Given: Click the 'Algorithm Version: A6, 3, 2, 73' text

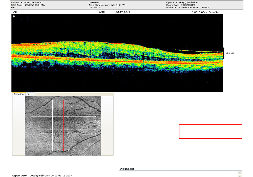Looking at the screenshot, I should point(107,5).
